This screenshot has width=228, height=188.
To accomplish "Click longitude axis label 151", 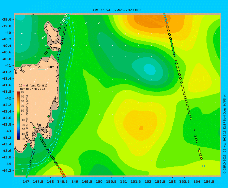I will click(x=124, y=181).
